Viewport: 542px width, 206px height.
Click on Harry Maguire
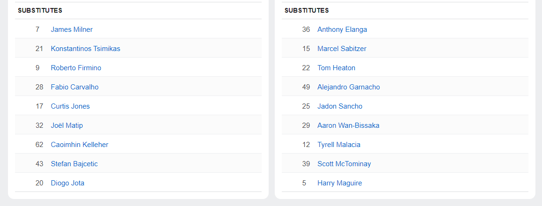(339, 183)
